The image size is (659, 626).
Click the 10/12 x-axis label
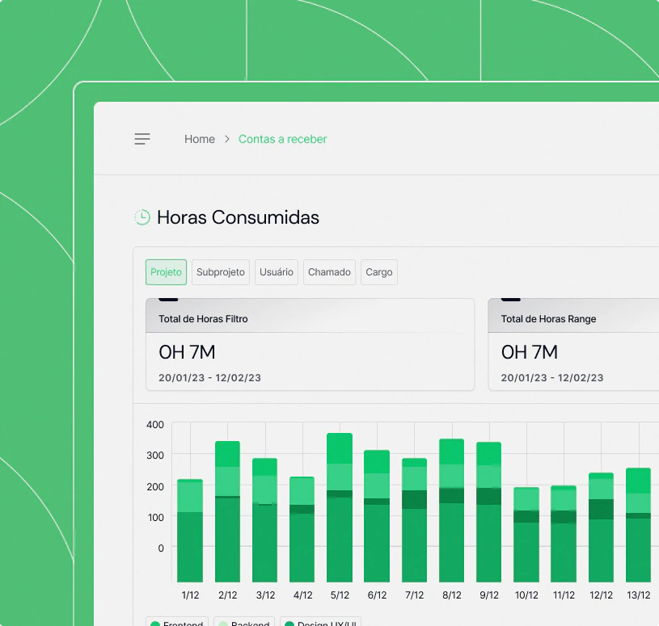tap(526, 595)
